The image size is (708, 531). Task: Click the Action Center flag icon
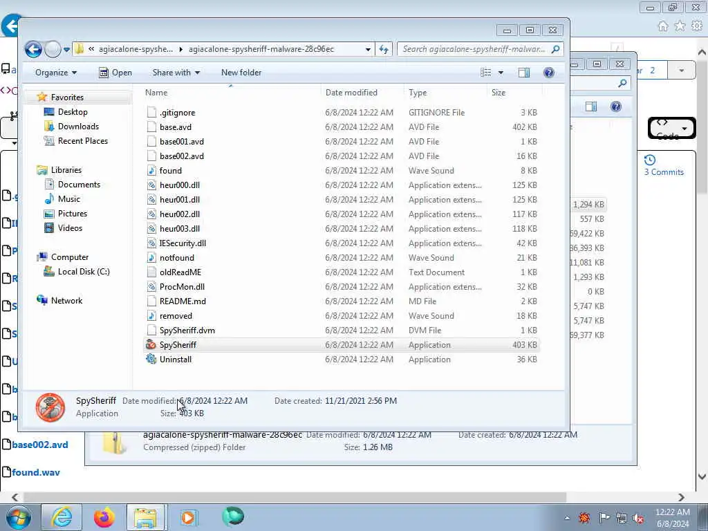coord(604,518)
